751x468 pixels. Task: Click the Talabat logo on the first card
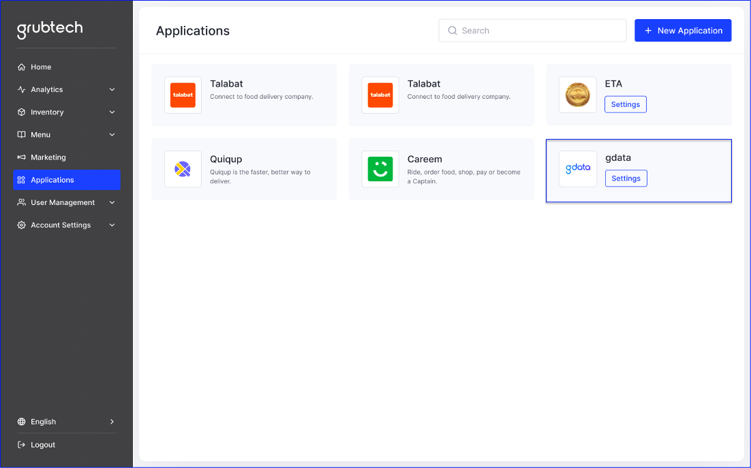coord(183,95)
